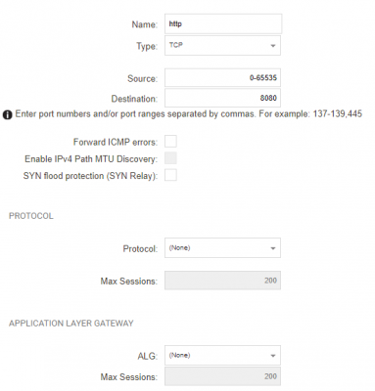This screenshot has height=391, width=375.
Task: Click Protocol Max Sessions field
Action: 222,281
